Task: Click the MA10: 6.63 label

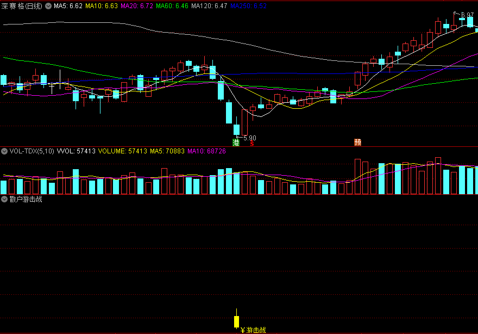Action: (x=102, y=6)
